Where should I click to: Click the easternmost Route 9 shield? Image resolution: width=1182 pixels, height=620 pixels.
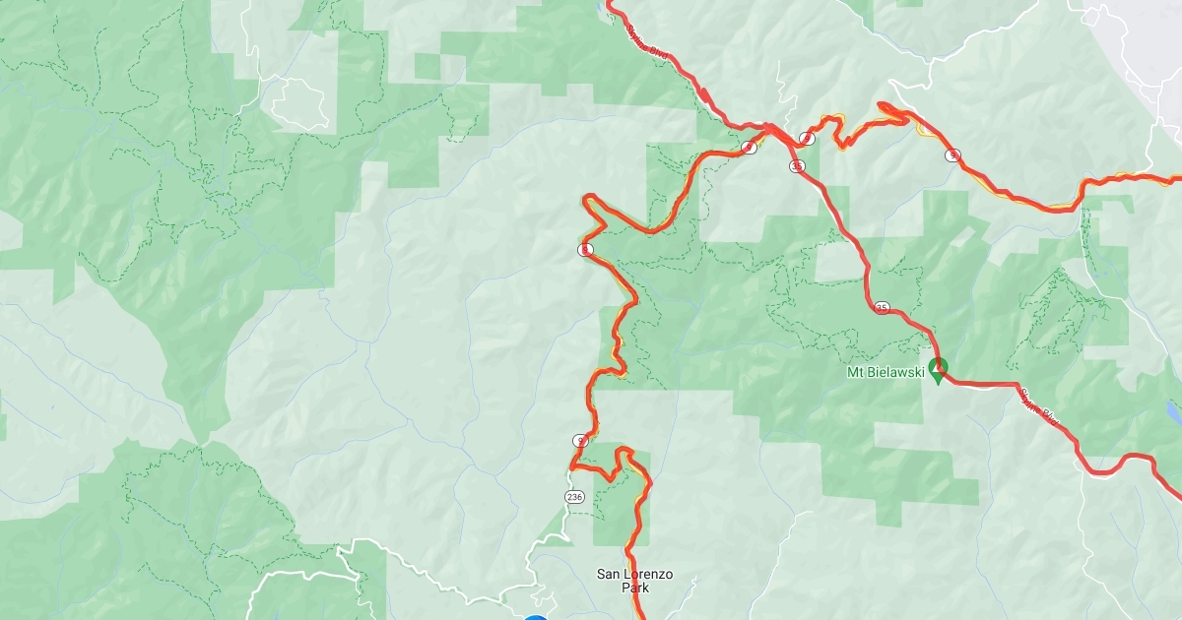tap(952, 155)
